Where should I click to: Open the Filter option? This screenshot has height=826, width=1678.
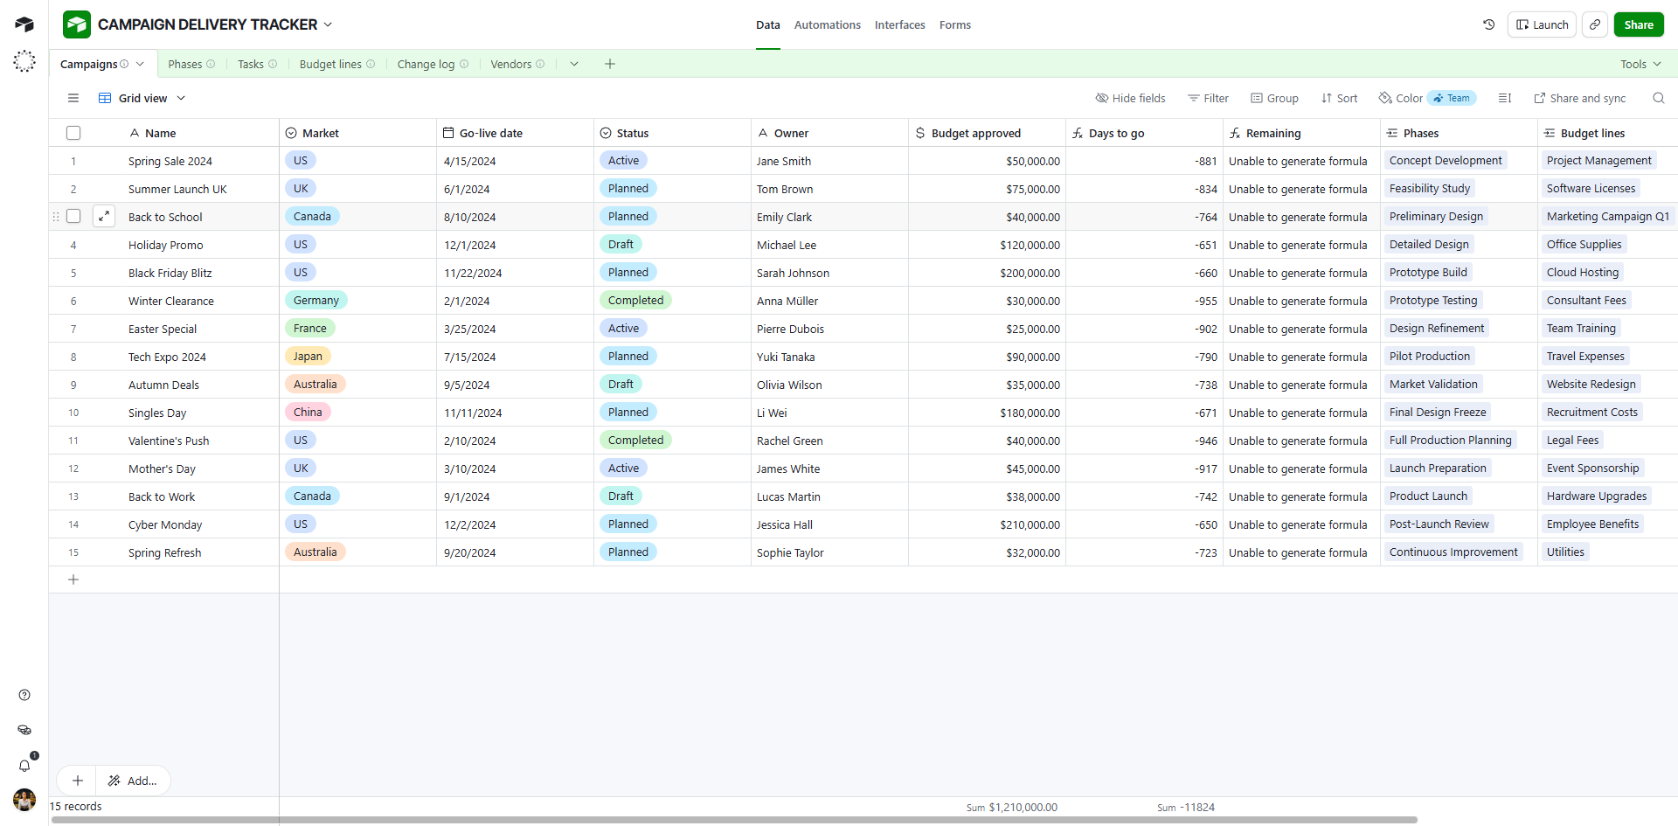tap(1208, 98)
